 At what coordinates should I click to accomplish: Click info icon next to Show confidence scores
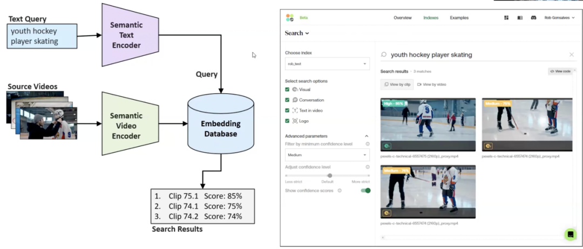(x=340, y=190)
